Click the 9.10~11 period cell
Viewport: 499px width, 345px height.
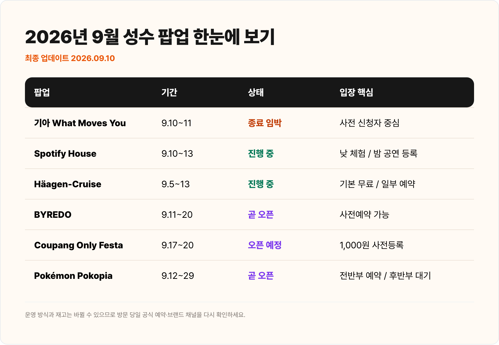click(176, 123)
